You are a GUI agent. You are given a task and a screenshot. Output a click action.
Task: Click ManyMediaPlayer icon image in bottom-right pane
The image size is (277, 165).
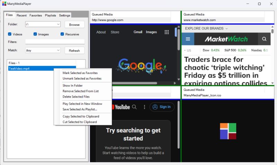coord(228,131)
